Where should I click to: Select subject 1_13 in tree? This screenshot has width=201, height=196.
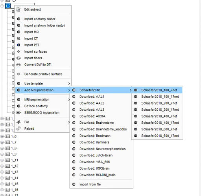tap(15, 172)
